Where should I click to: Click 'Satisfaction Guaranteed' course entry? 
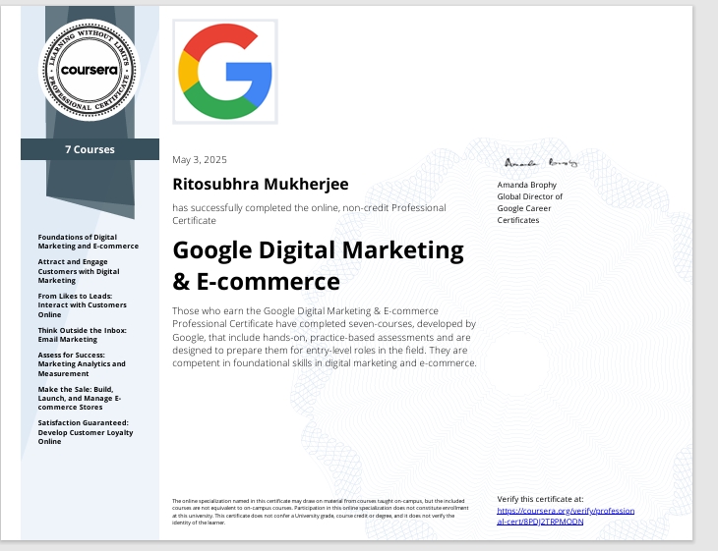86,432
